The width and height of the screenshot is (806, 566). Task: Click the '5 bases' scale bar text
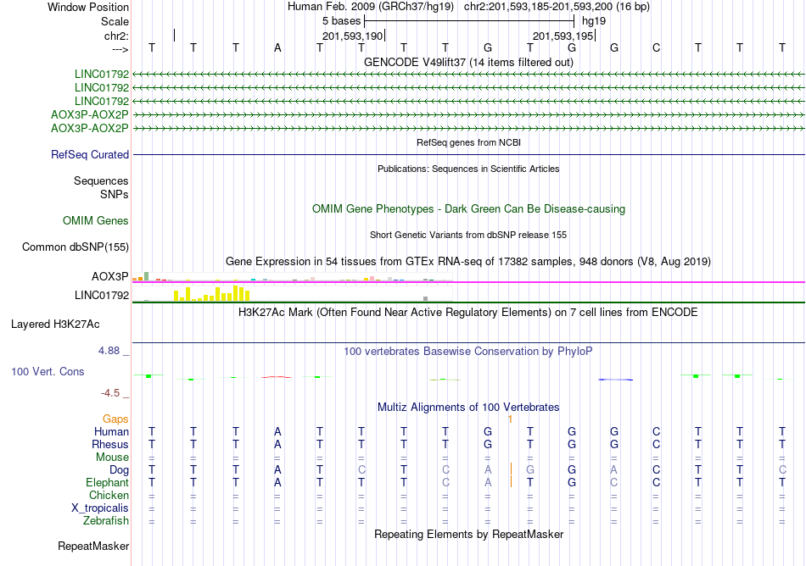click(x=341, y=21)
